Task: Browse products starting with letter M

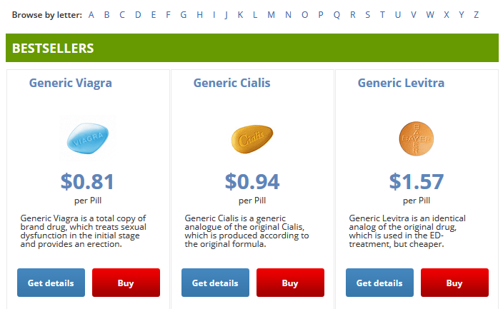Action: [x=271, y=15]
